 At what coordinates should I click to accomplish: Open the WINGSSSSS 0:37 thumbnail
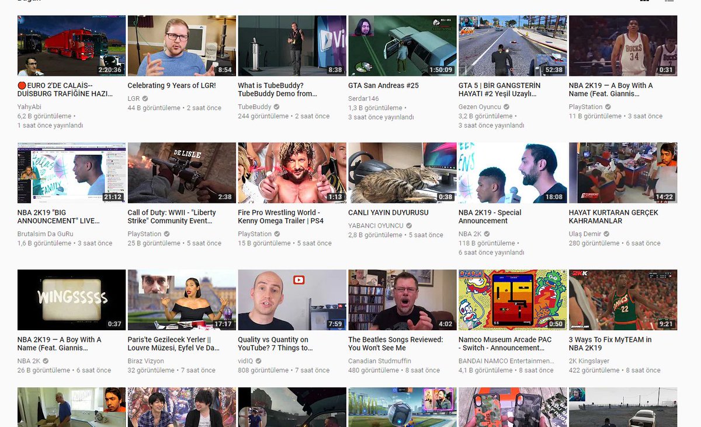71,300
